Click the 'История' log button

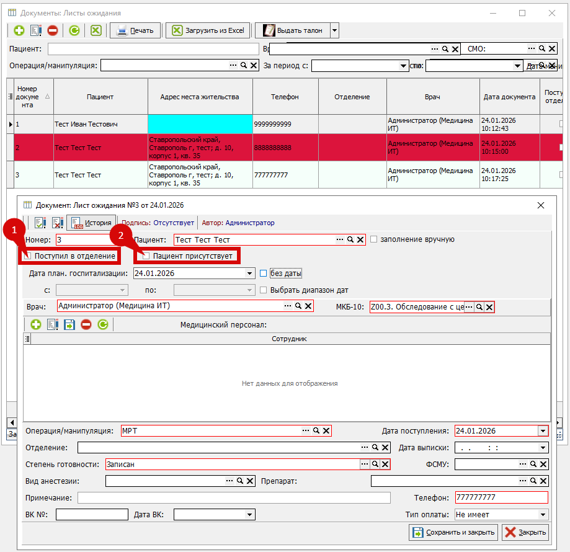pyautogui.click(x=92, y=223)
